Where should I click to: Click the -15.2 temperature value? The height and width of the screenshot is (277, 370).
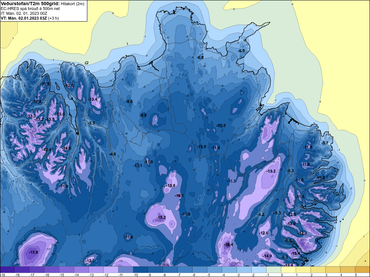[161, 217]
